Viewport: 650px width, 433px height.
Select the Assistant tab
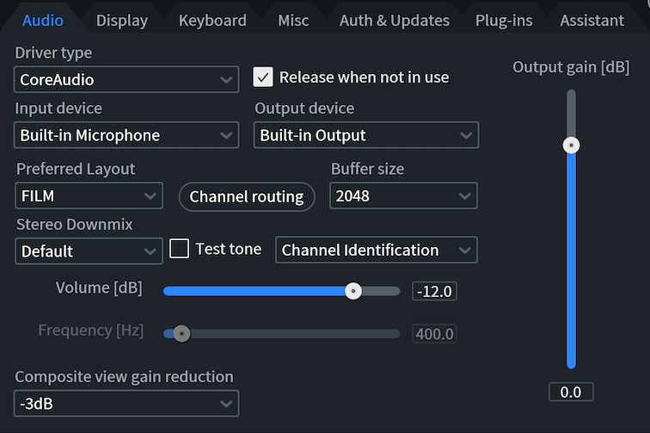coord(592,21)
